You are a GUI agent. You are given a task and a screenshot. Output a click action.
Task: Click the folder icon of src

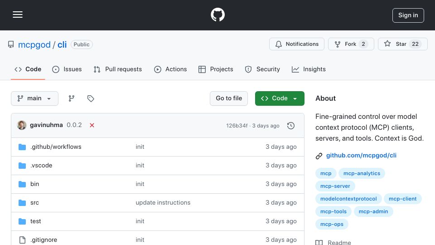(x=22, y=203)
